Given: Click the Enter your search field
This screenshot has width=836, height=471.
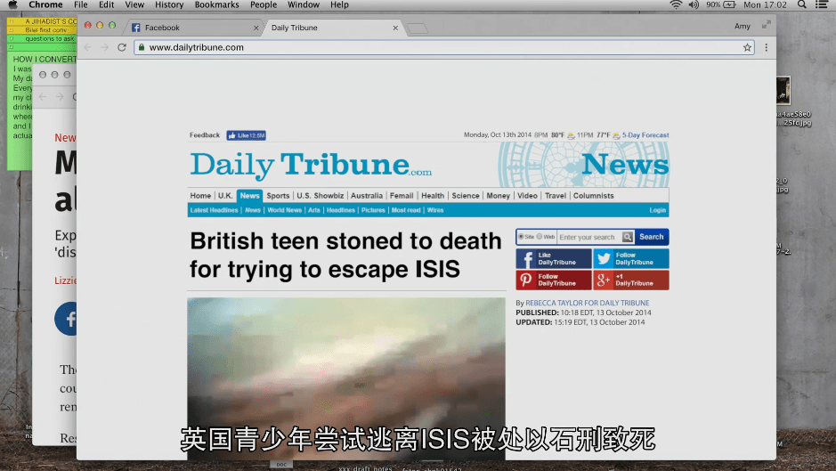Looking at the screenshot, I should click(x=589, y=237).
